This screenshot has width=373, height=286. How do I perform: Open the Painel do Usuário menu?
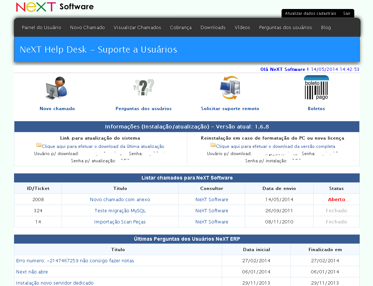(41, 27)
